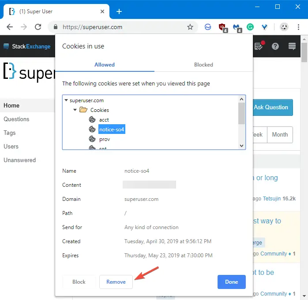Open the Chrome profile avatar
Image resolution: width=308 pixels, height=300 pixels.
[284, 27]
